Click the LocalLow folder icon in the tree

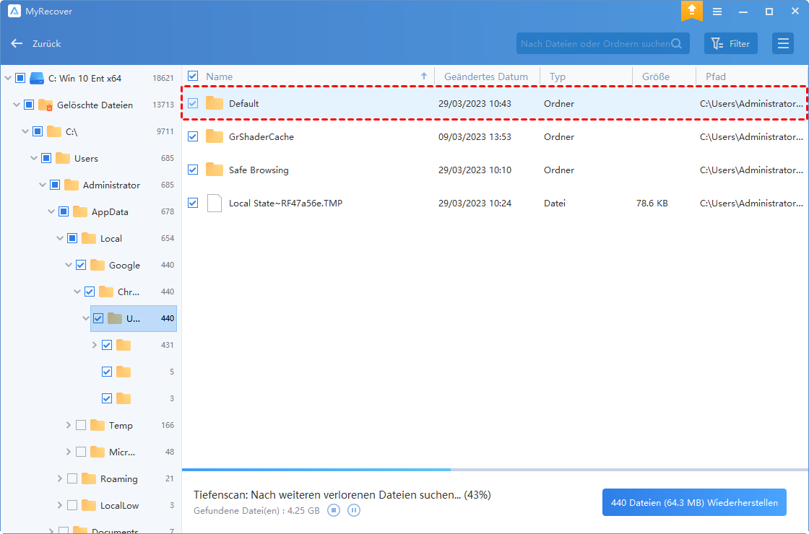(89, 506)
